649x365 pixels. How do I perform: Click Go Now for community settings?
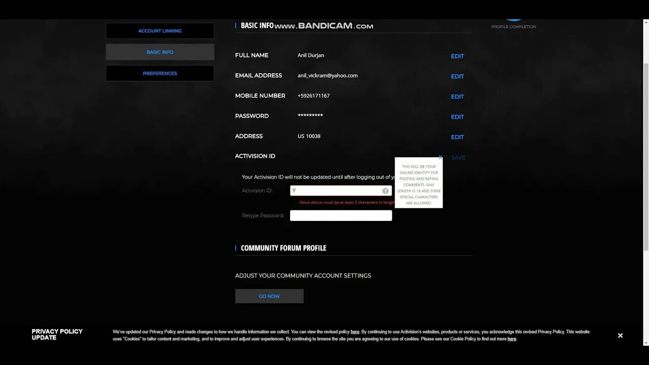pos(269,296)
